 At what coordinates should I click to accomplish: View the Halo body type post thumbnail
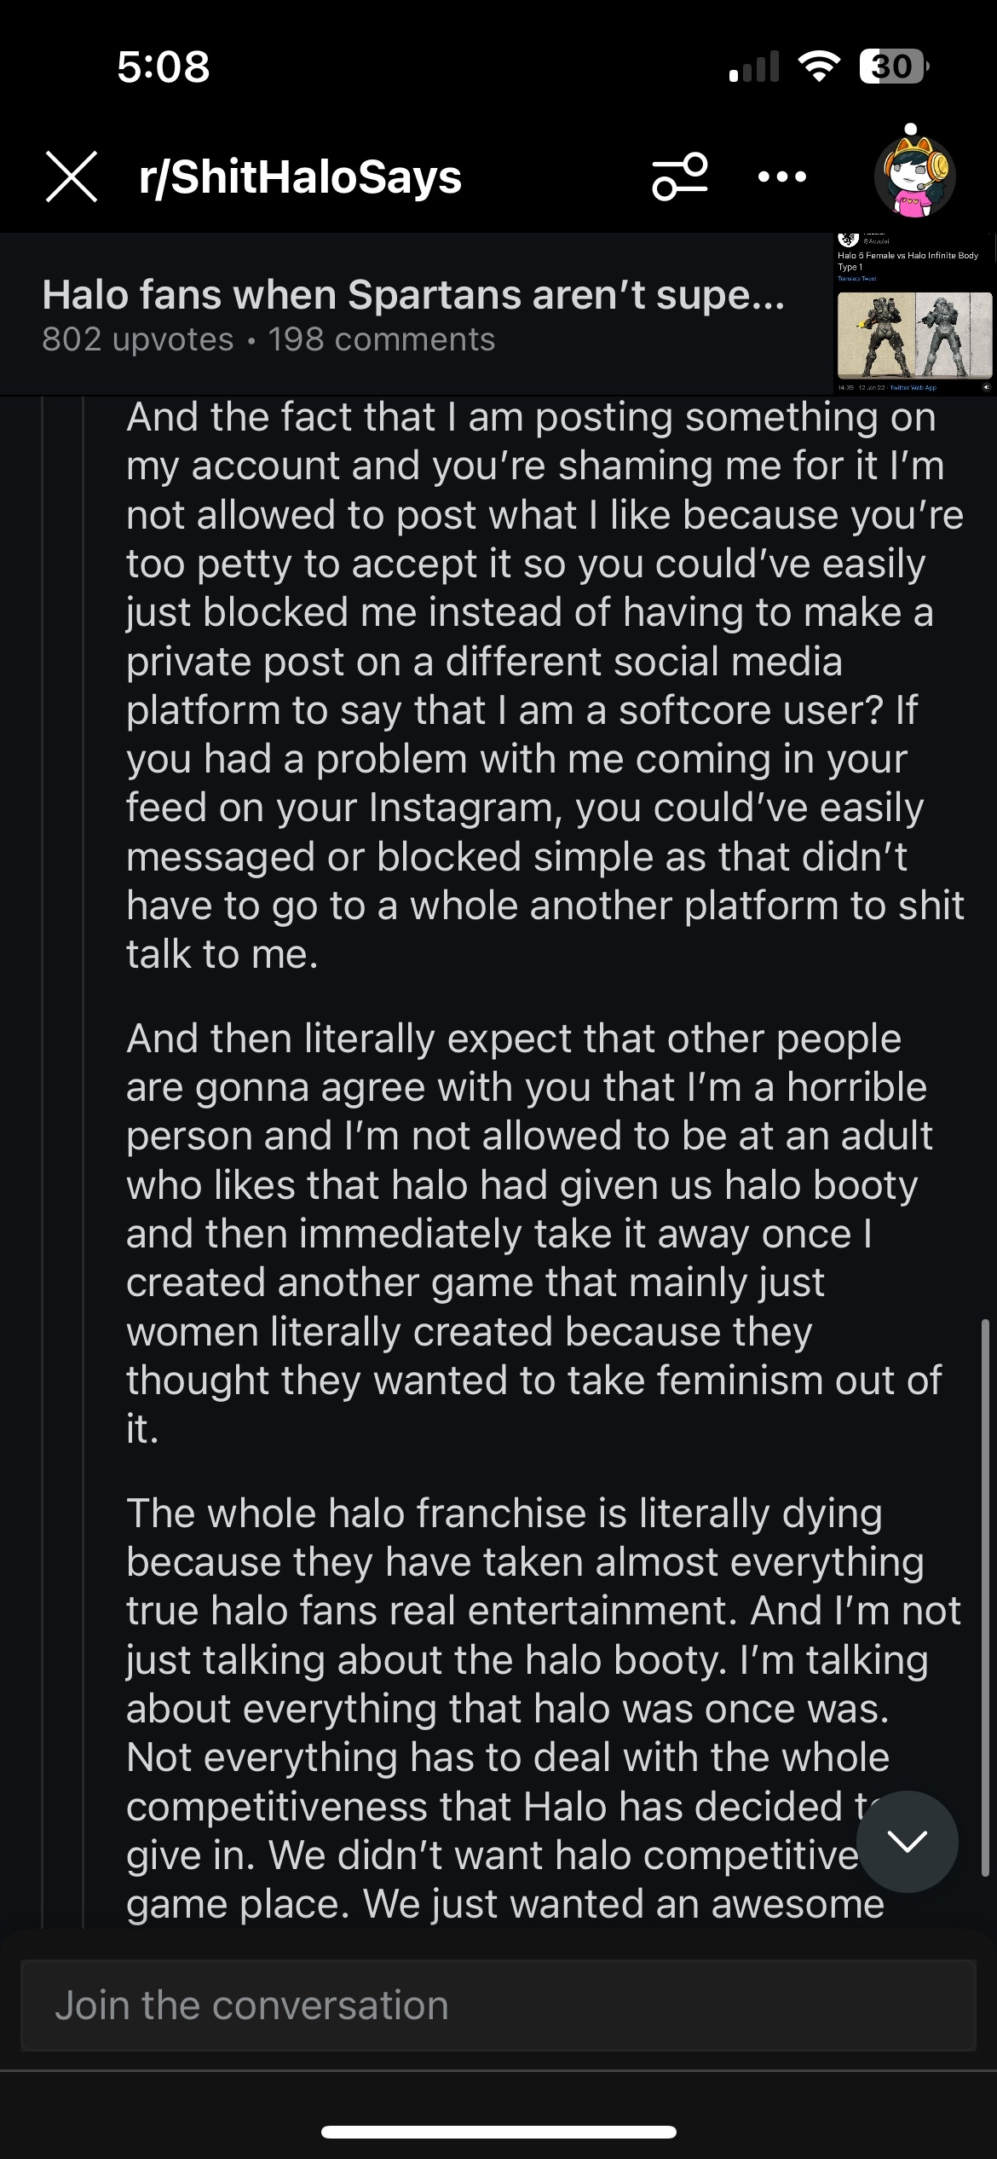tap(913, 314)
